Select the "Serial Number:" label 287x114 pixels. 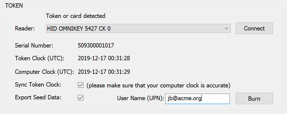pyautogui.click(x=34, y=45)
